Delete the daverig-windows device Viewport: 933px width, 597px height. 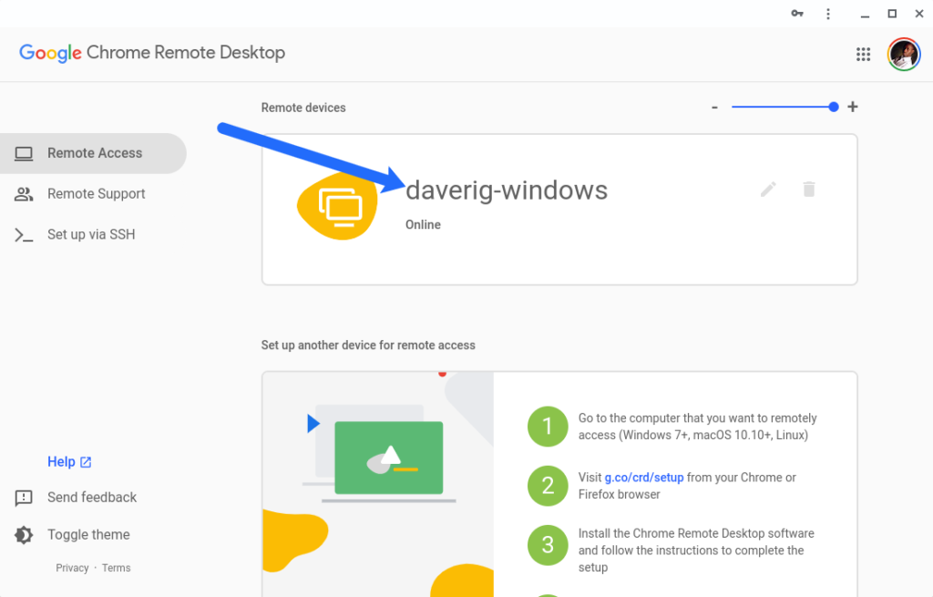click(x=809, y=190)
